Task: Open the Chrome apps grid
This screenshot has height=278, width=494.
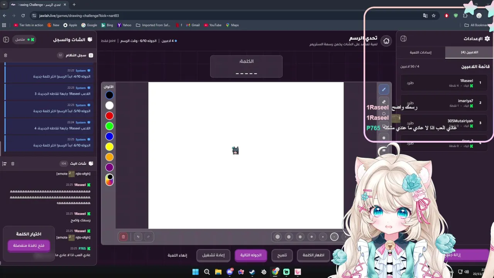Action: [x=4, y=25]
